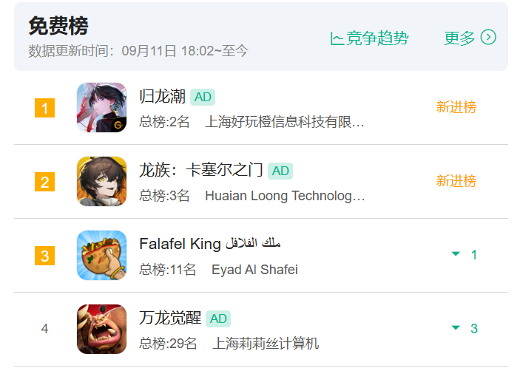Image resolution: width=520 pixels, height=368 pixels.
Task: Open publisher 上海好玩橙信息科技有限…
Action: click(x=285, y=122)
